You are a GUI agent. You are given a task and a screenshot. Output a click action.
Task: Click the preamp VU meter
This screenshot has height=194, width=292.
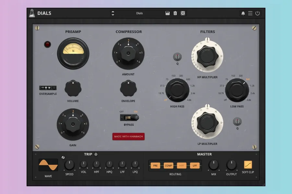[73, 51]
